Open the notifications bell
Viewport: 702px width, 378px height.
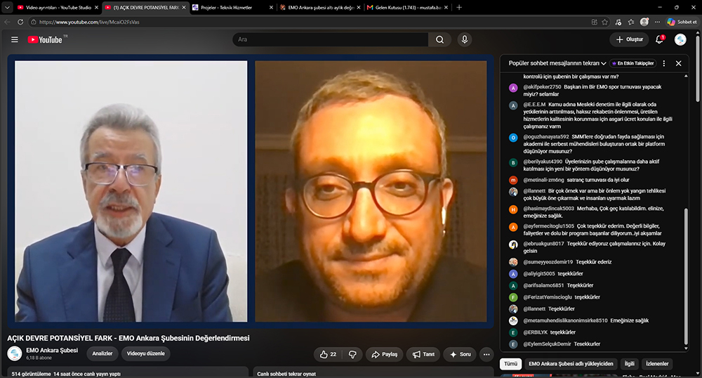coord(659,39)
